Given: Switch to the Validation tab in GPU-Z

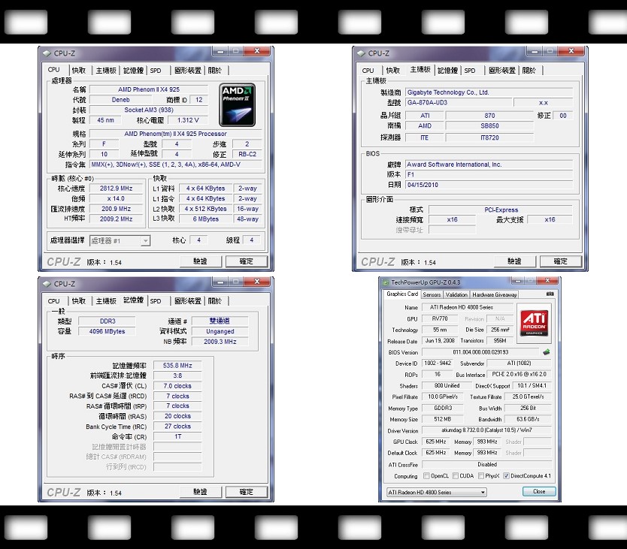Looking at the screenshot, I should pyautogui.click(x=456, y=294).
